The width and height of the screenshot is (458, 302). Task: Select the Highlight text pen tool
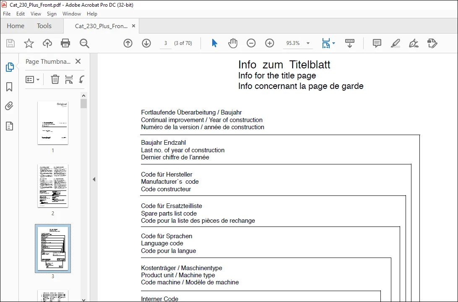pos(395,43)
